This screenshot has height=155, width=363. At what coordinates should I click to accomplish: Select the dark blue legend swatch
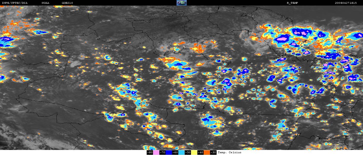point(169,152)
